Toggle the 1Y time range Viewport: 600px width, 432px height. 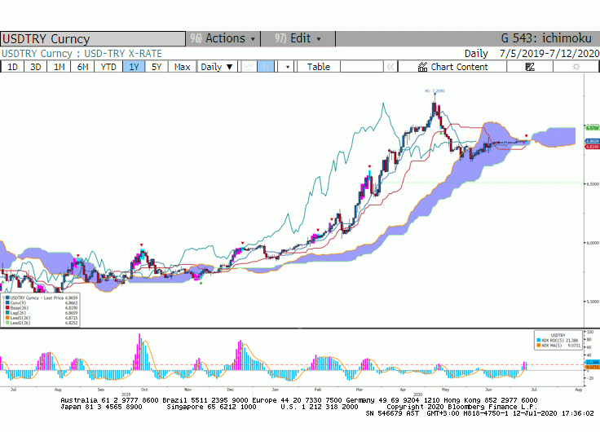point(134,67)
